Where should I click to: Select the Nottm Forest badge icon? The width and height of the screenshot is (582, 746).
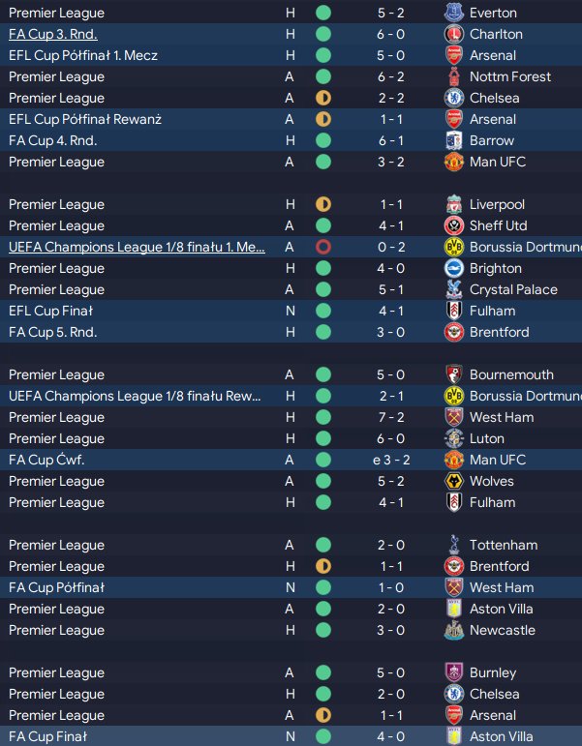[x=452, y=77]
